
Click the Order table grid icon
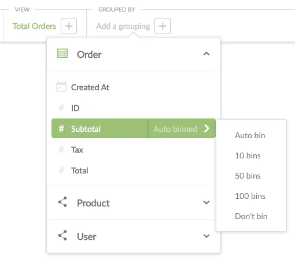pos(62,53)
